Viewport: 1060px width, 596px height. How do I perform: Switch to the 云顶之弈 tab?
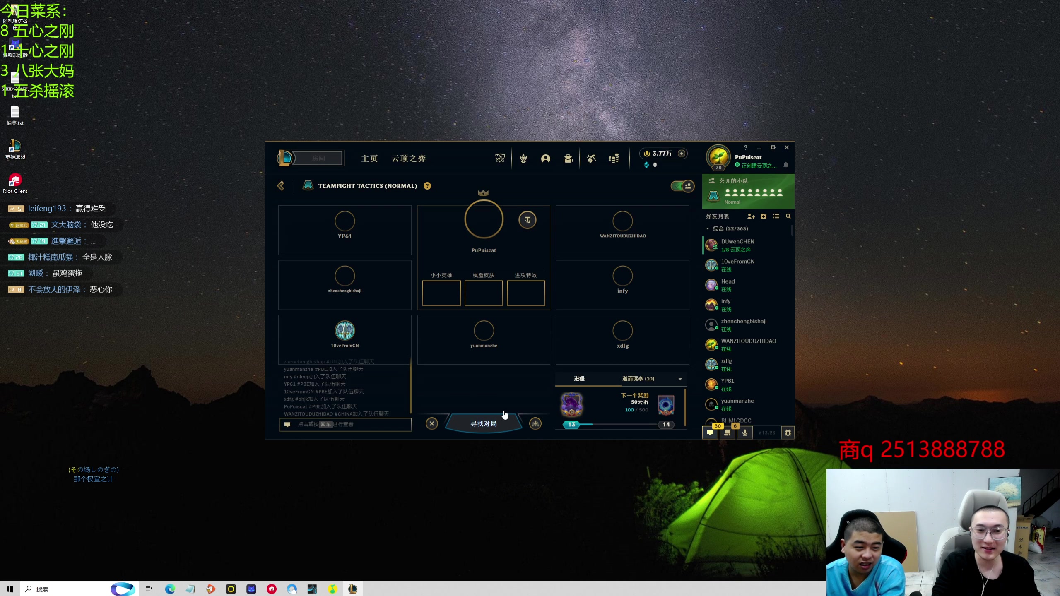click(x=409, y=158)
